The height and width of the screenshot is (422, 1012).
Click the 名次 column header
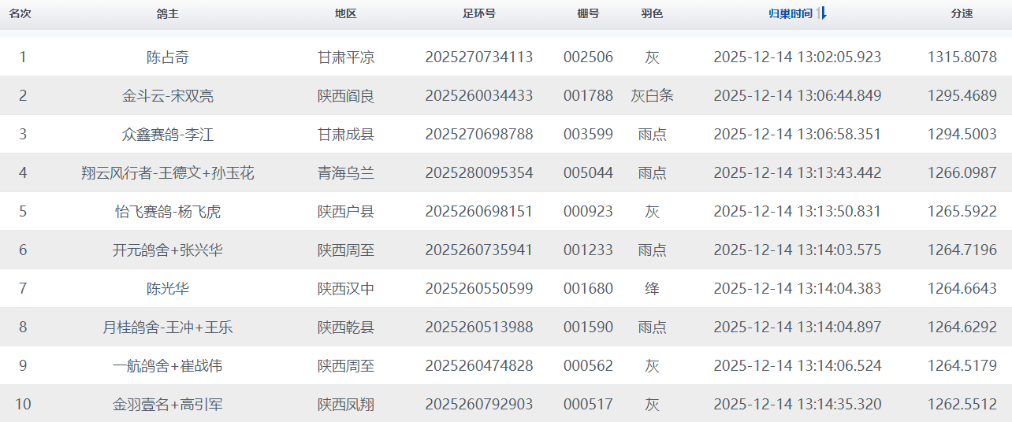pyautogui.click(x=20, y=14)
